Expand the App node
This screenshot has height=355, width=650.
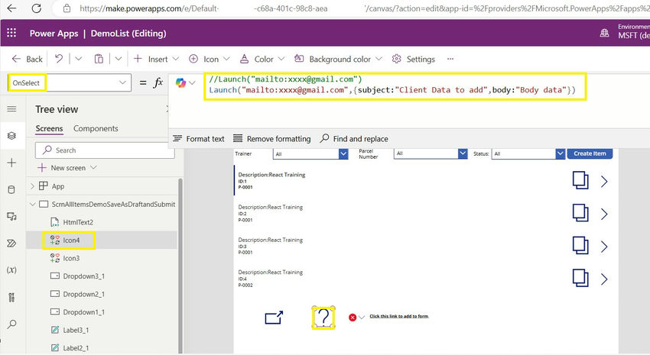pyautogui.click(x=32, y=186)
